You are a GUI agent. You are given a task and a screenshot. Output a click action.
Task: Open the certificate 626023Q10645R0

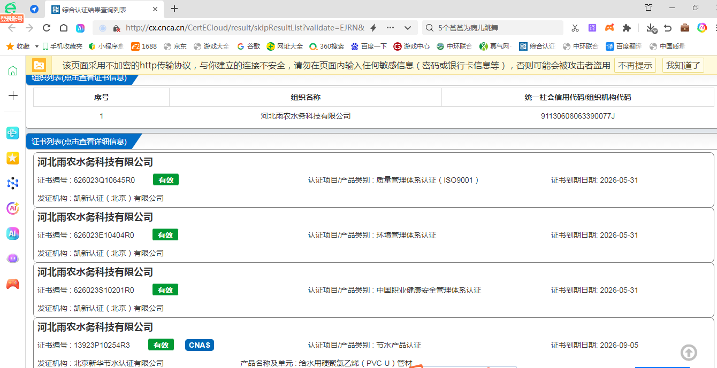pos(373,180)
